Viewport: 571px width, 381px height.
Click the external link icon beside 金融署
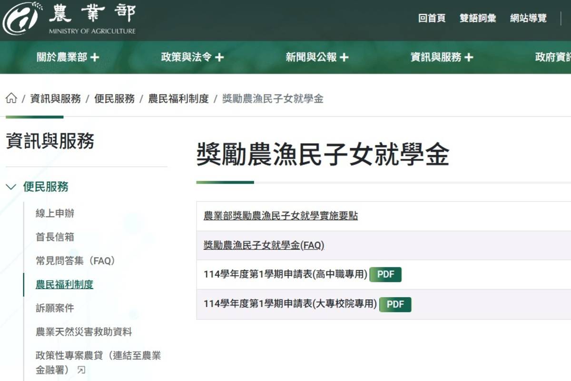coord(81,370)
